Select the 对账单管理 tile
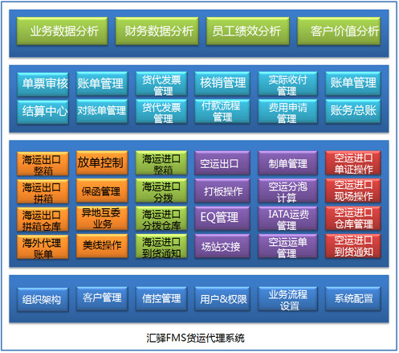This screenshot has height=353, width=399. (102, 111)
